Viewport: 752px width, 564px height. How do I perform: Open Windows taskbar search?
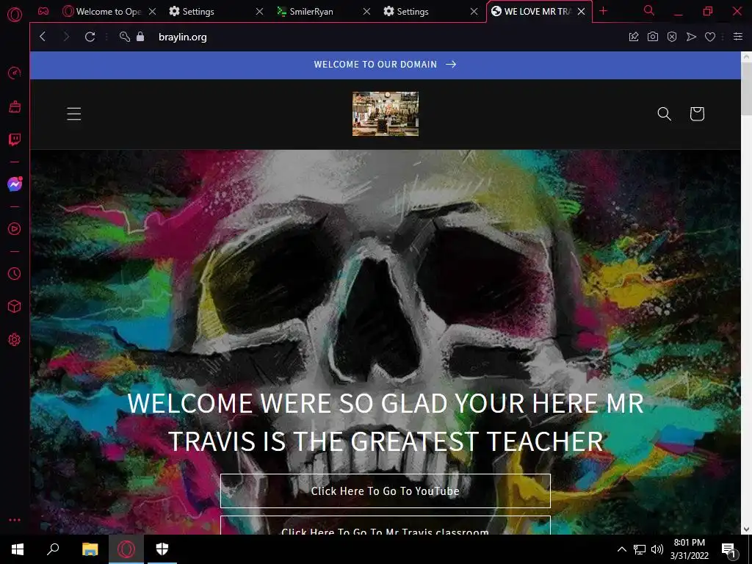coord(53,549)
